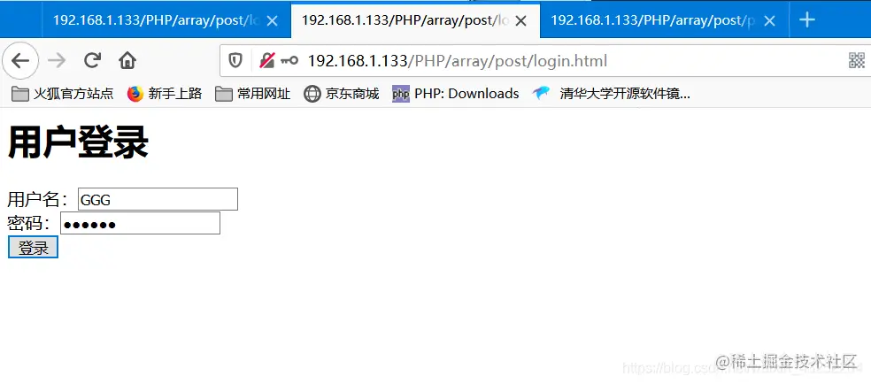Switch to the third 192.168.1.133 tab
This screenshot has width=871, height=384.
653,20
